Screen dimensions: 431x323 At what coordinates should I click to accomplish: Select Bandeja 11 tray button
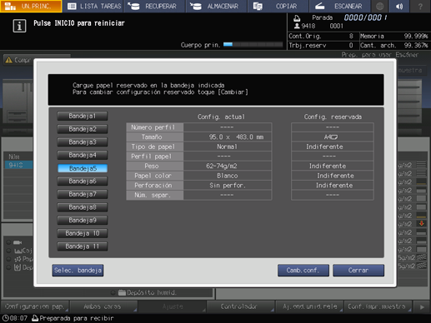tap(83, 246)
